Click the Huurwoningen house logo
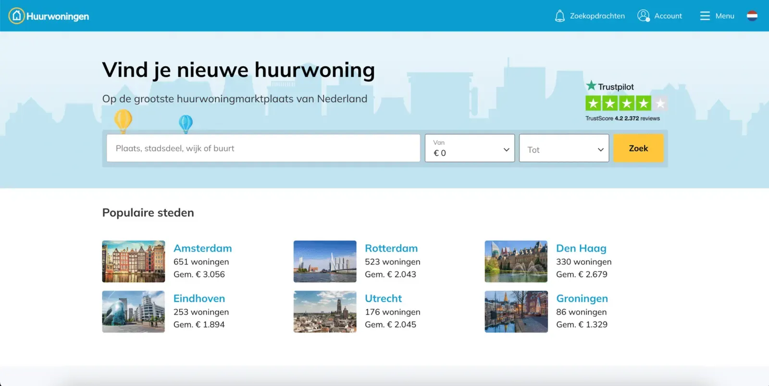This screenshot has width=769, height=386. [16, 16]
